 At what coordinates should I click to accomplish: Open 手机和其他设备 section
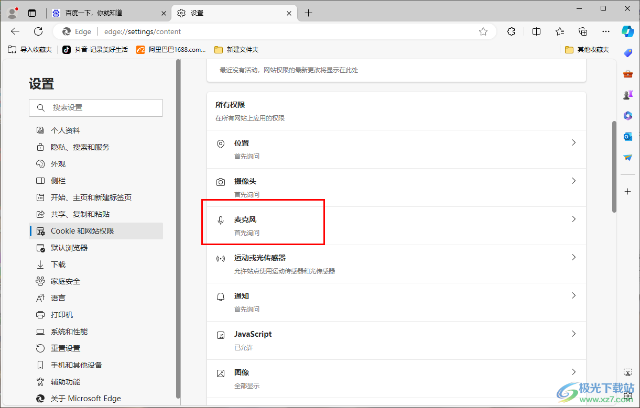[96, 365]
